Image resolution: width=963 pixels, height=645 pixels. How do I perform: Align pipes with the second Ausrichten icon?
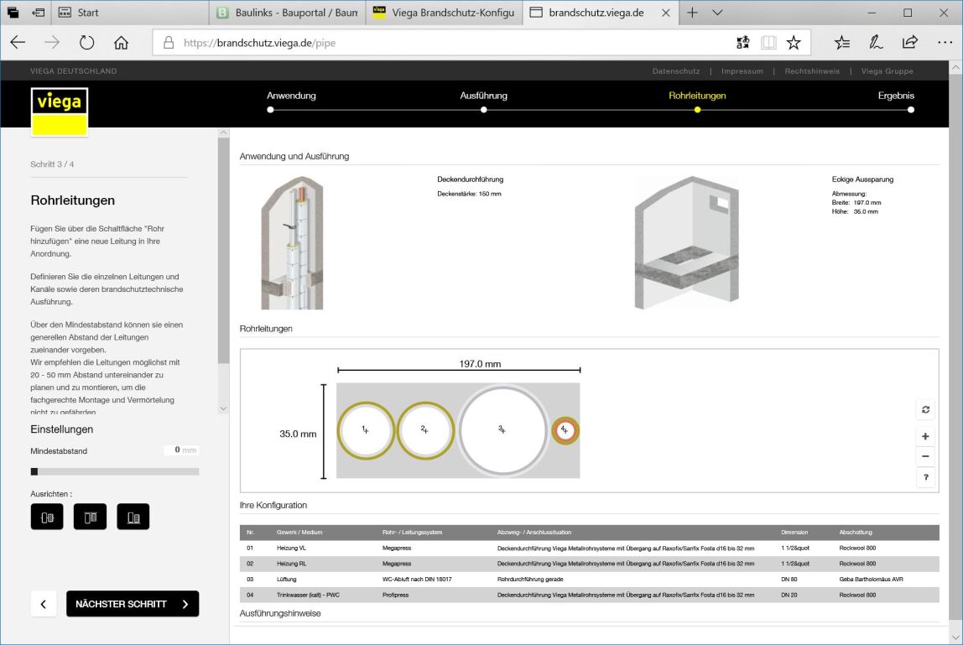91,517
